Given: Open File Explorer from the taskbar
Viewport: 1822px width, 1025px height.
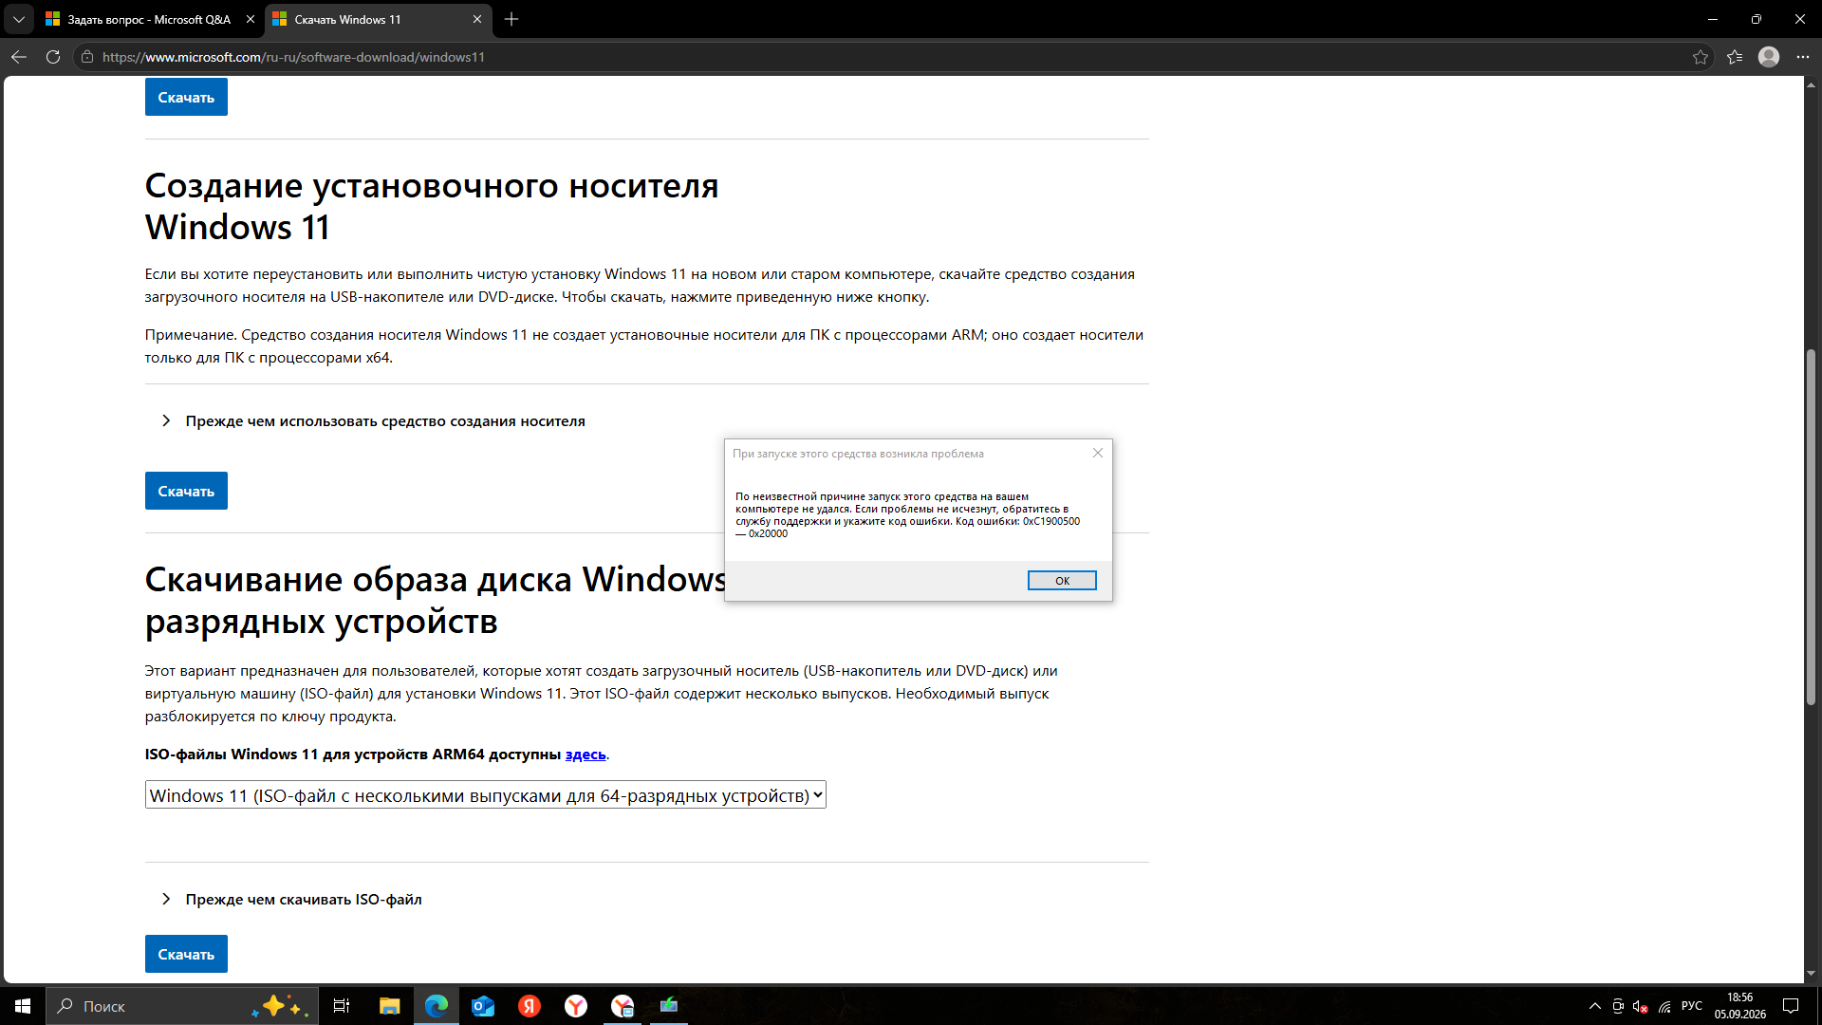Looking at the screenshot, I should pos(390,1006).
